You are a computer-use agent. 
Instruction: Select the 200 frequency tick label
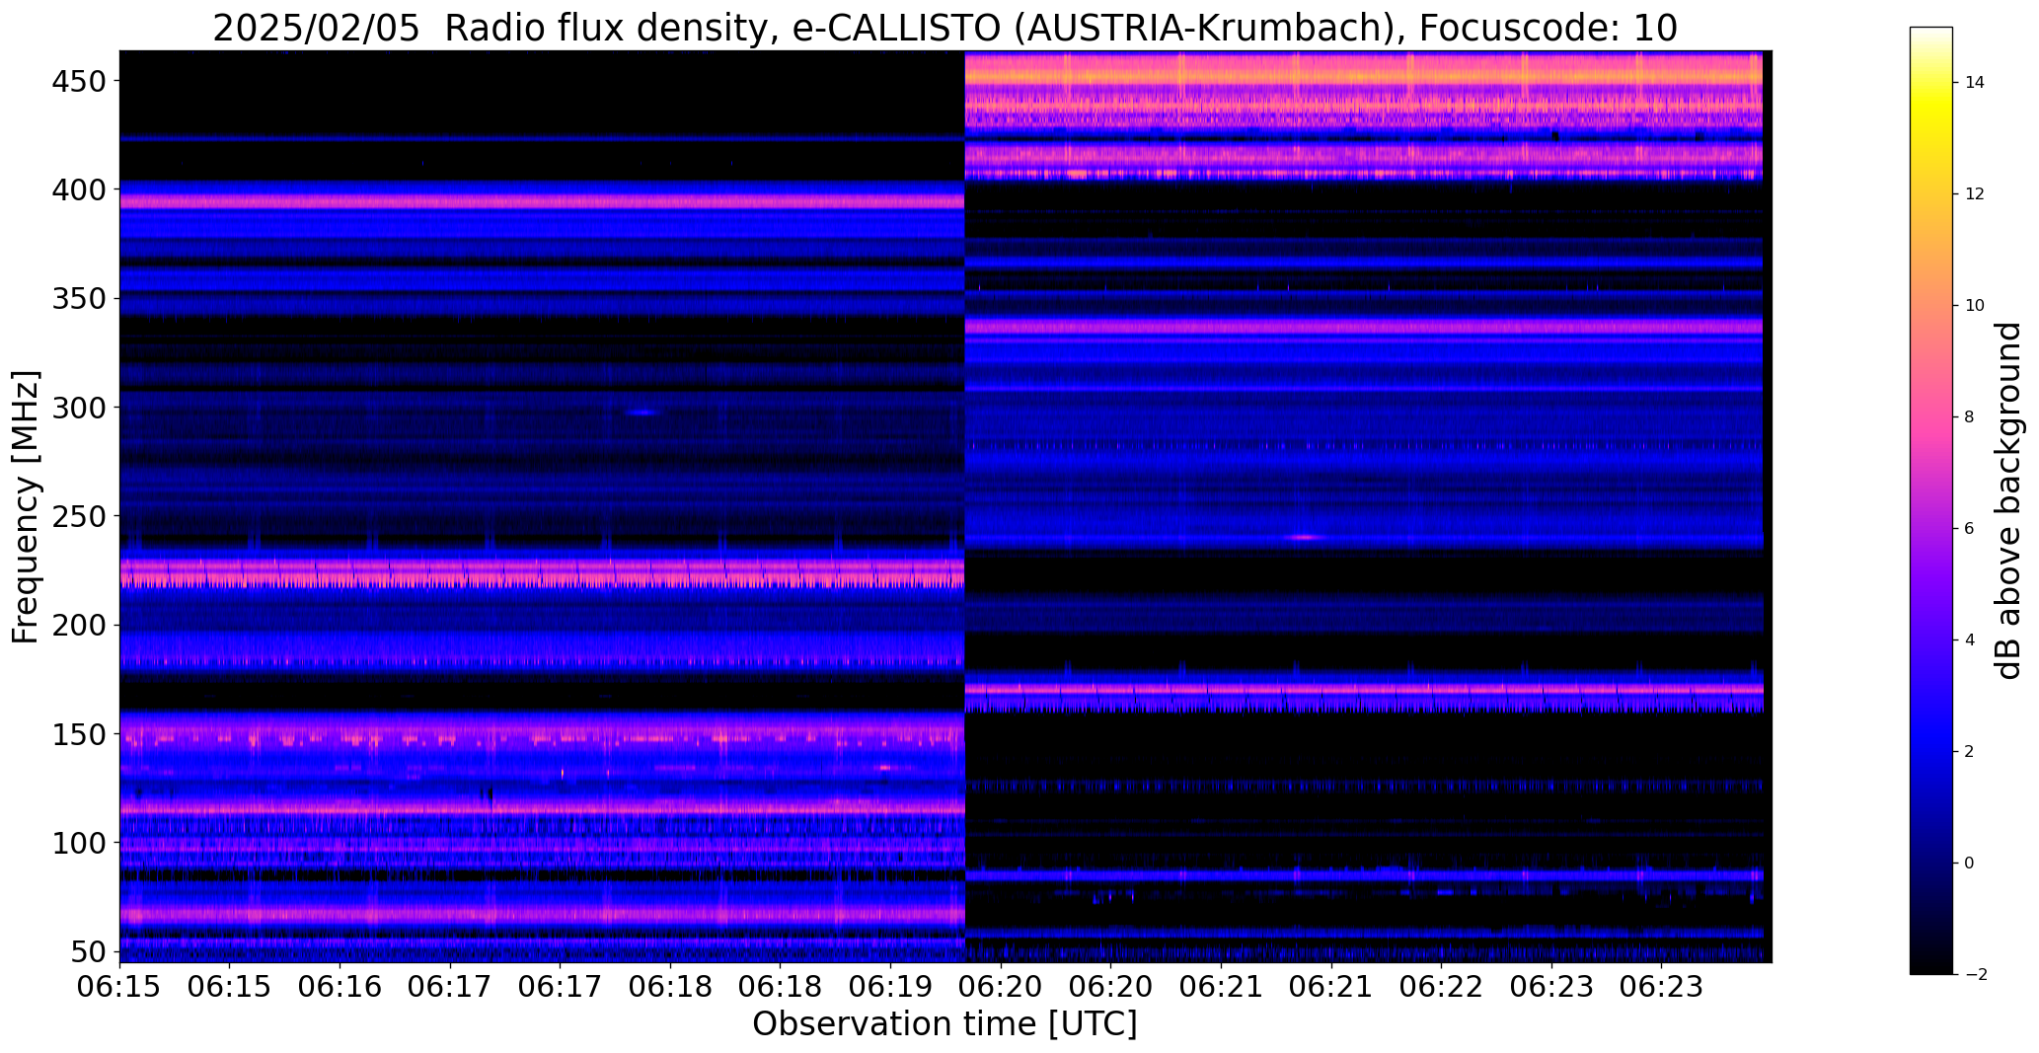(78, 625)
